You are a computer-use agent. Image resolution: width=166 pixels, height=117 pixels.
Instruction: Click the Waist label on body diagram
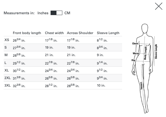tap(136, 53)
